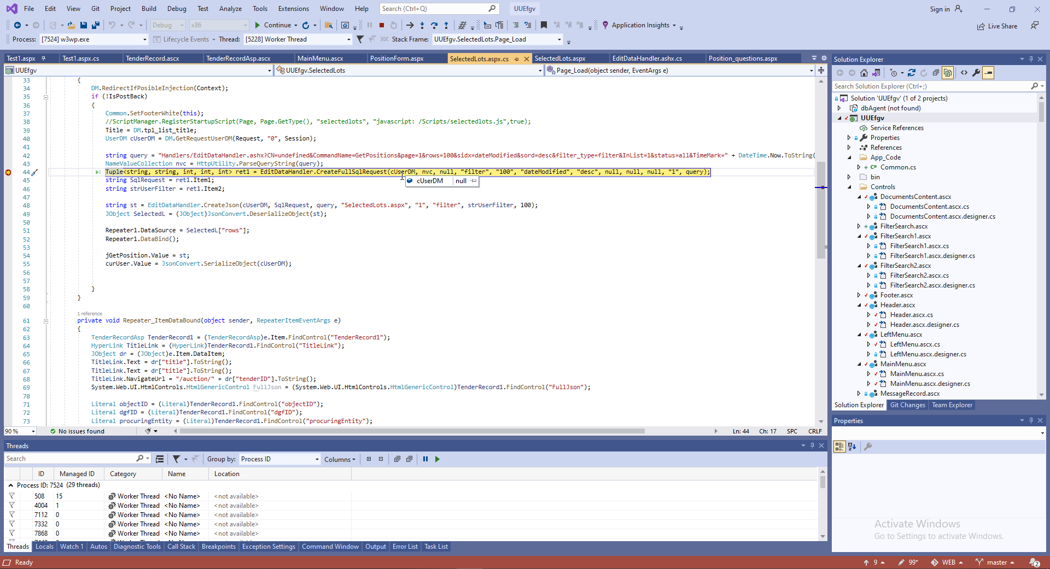Click the Show Next Statement arrow
This screenshot has height=569, width=1050.
(410, 25)
